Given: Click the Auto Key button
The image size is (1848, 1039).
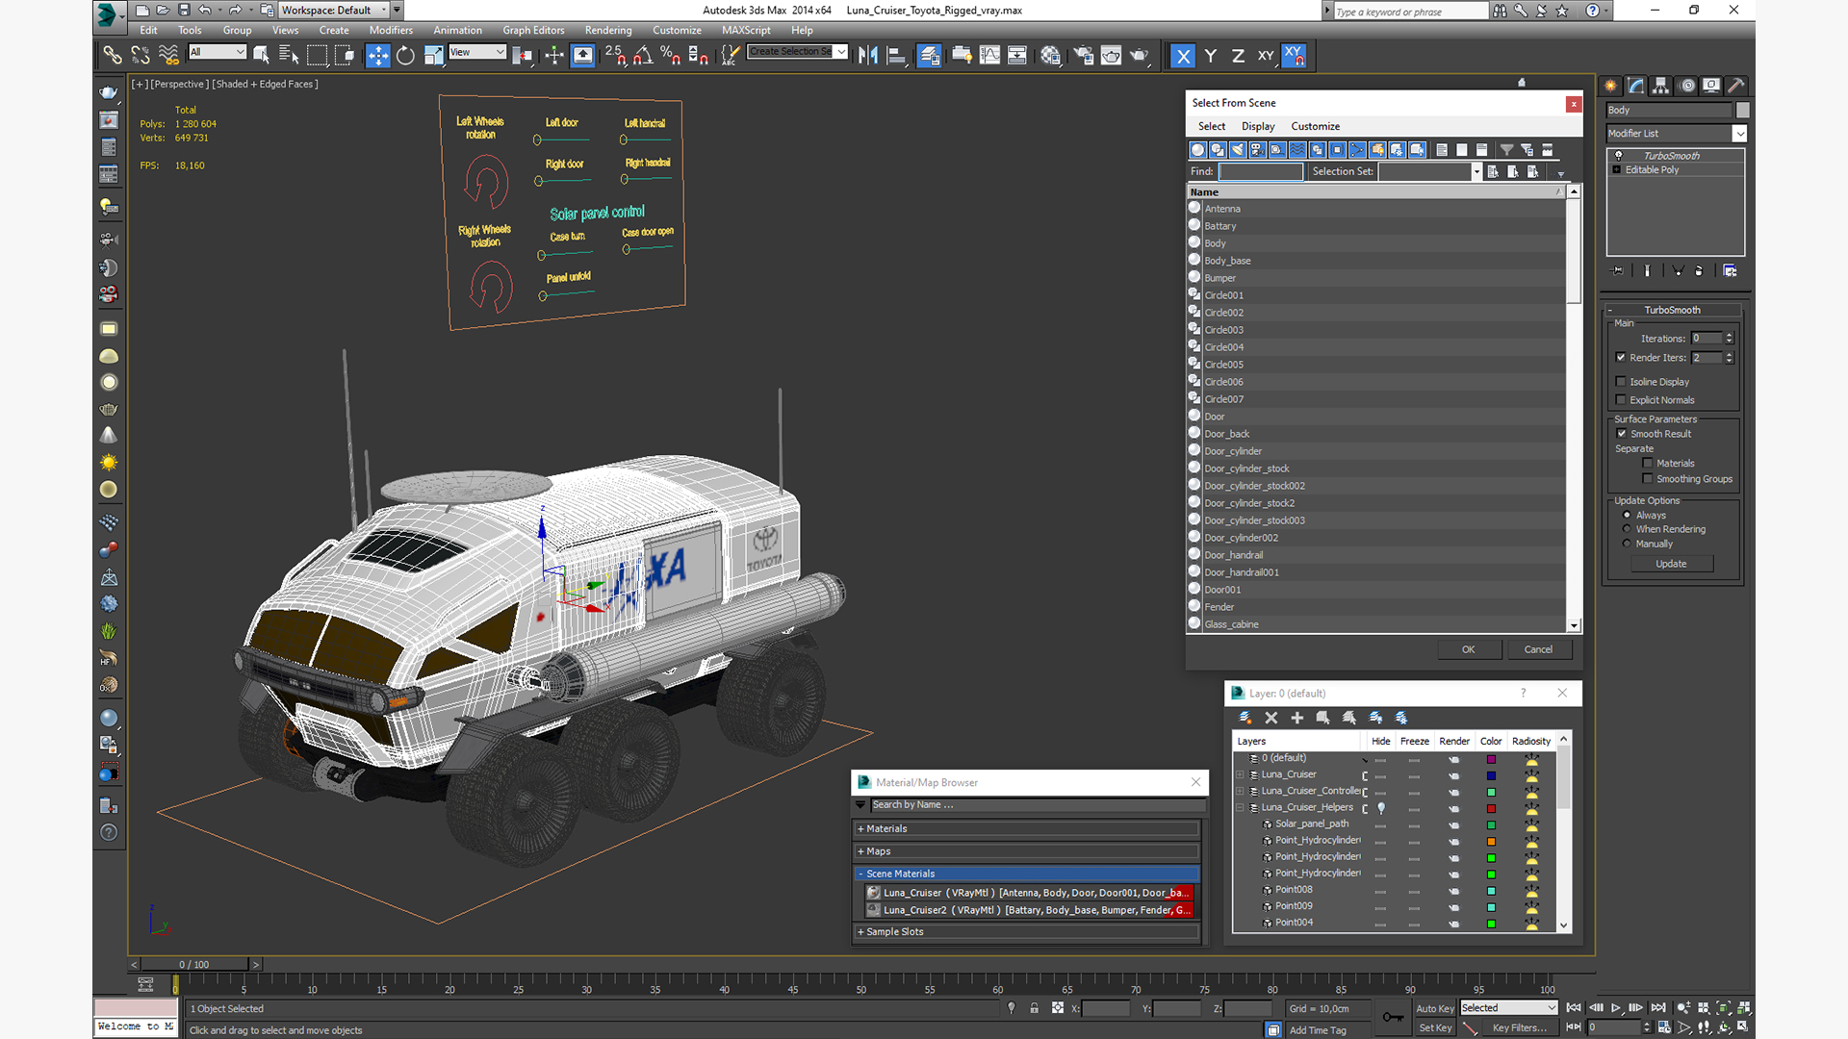Looking at the screenshot, I should pos(1434,1008).
